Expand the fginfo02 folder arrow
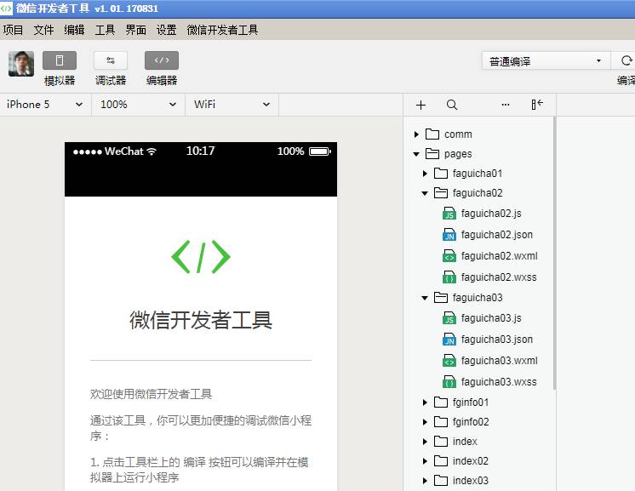The width and height of the screenshot is (635, 491). (425, 422)
